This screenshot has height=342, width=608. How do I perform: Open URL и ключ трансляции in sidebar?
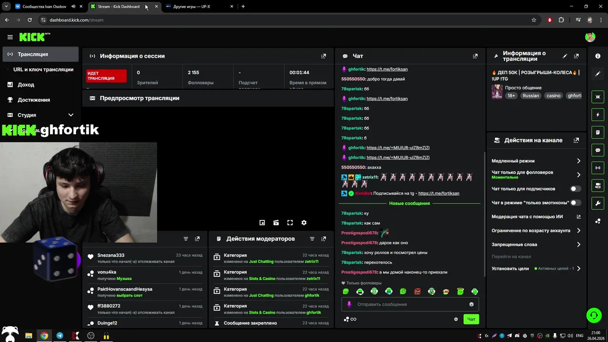40,69
